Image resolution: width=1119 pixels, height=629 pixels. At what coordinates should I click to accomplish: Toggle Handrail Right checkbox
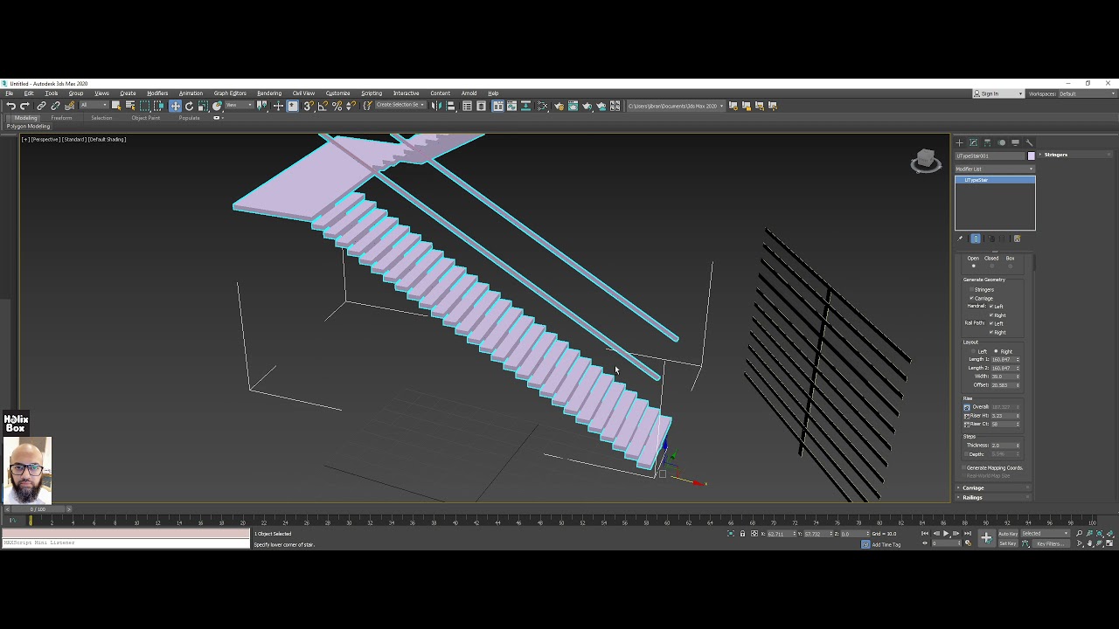tap(991, 314)
